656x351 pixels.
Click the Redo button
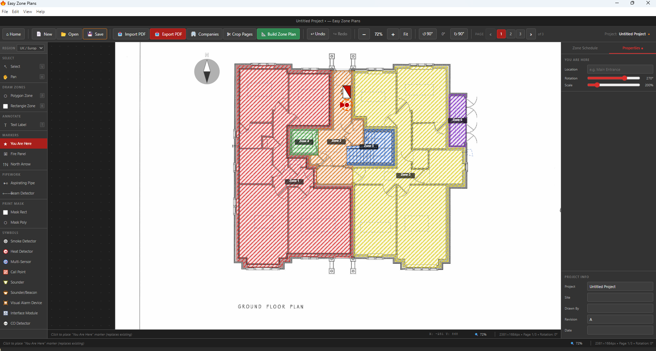point(340,34)
